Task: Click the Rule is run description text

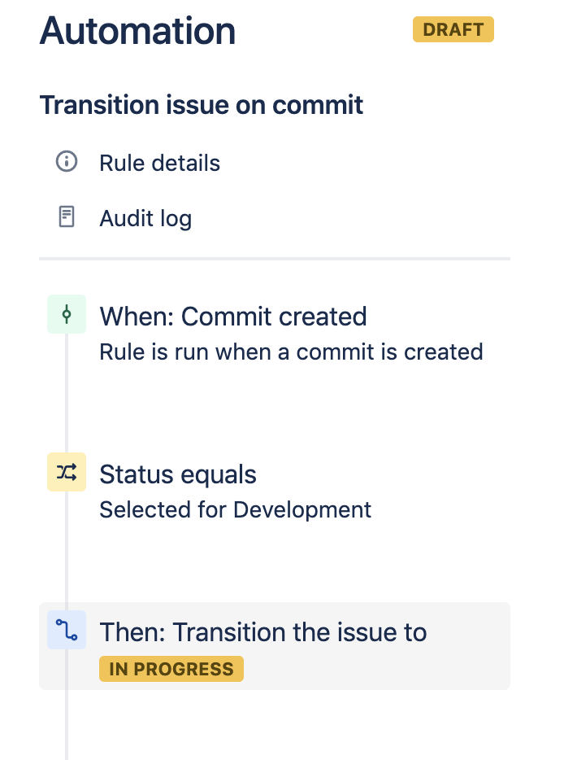Action: point(290,352)
